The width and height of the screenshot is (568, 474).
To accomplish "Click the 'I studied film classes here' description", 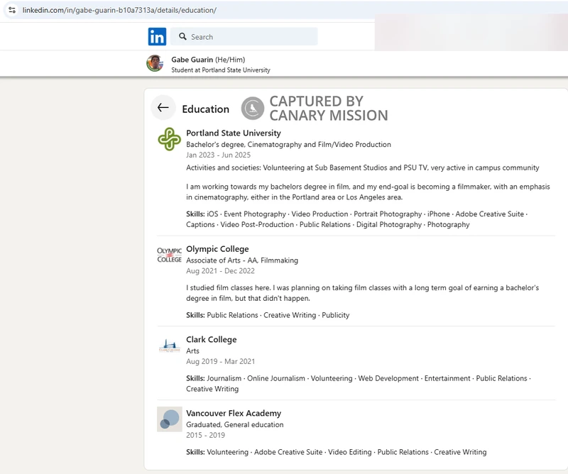I will tap(363, 293).
